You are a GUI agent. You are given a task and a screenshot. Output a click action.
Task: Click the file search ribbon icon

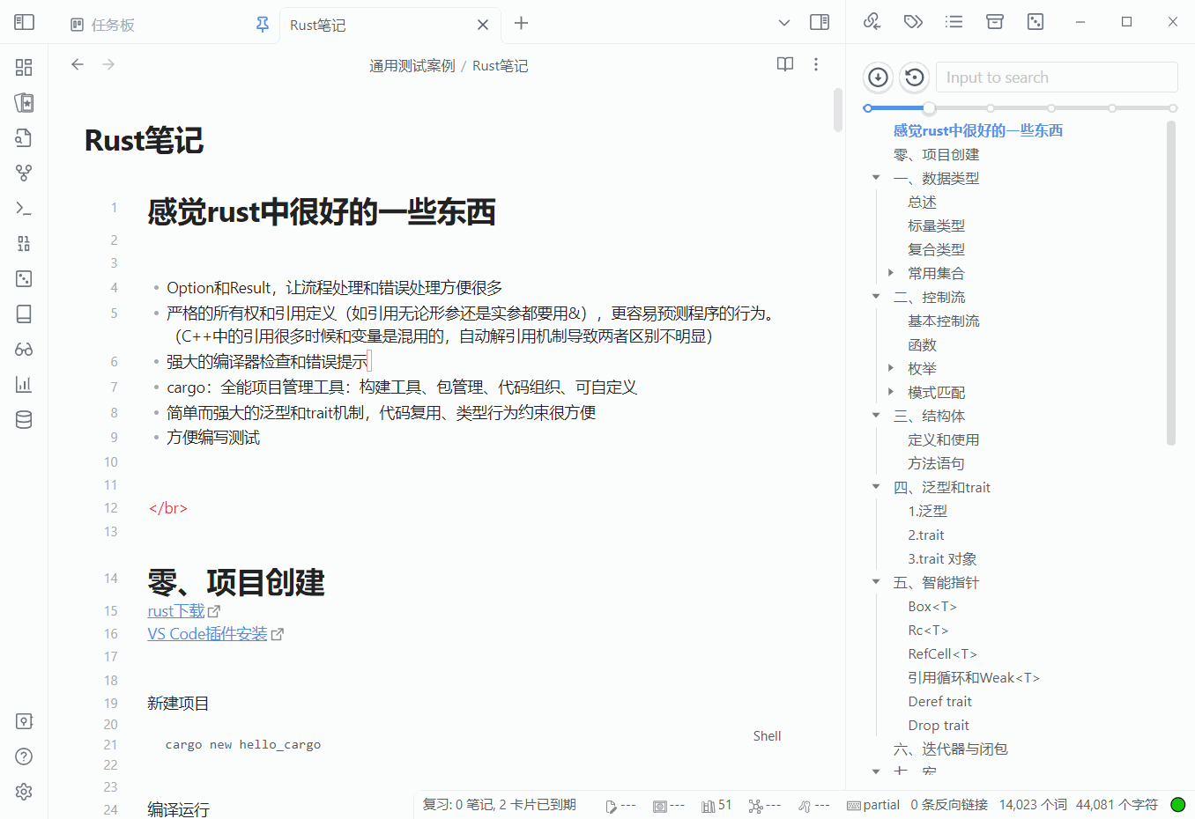pos(24,137)
